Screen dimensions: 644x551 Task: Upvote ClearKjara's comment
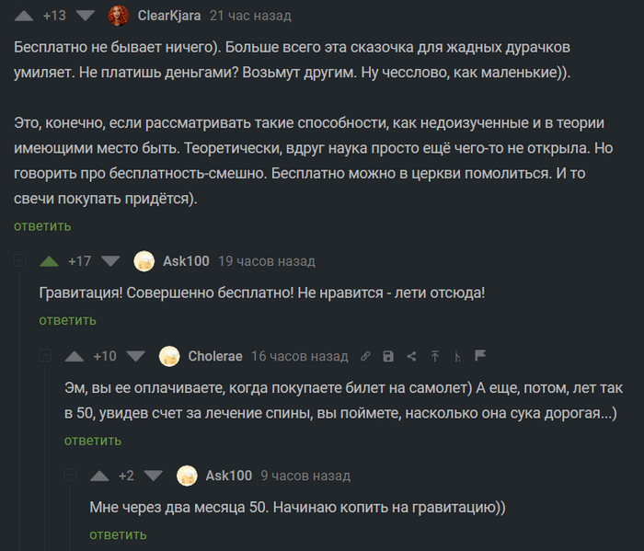pos(24,16)
